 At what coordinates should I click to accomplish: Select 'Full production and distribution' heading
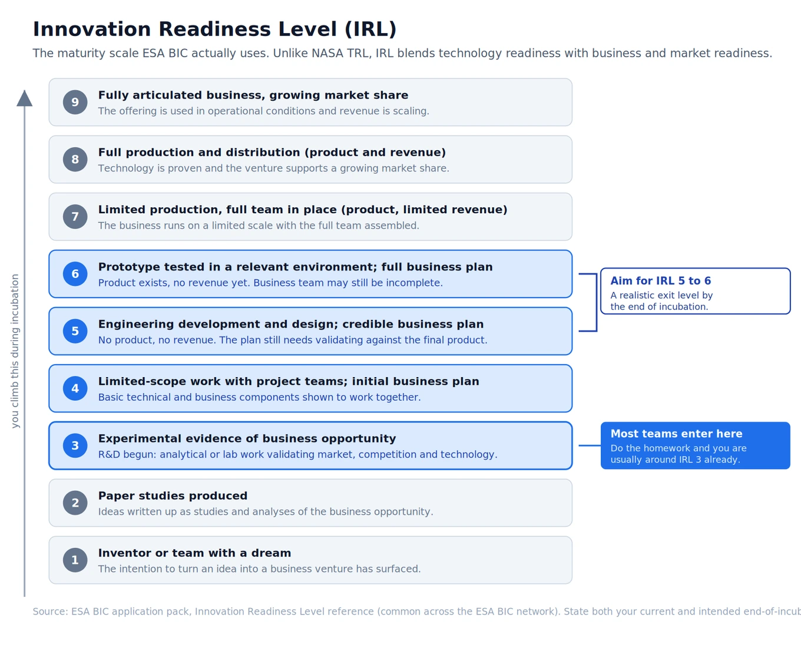[272, 153]
